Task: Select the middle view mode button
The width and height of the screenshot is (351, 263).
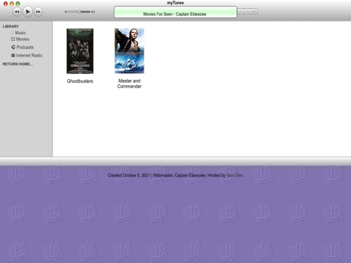Action: click(248, 12)
